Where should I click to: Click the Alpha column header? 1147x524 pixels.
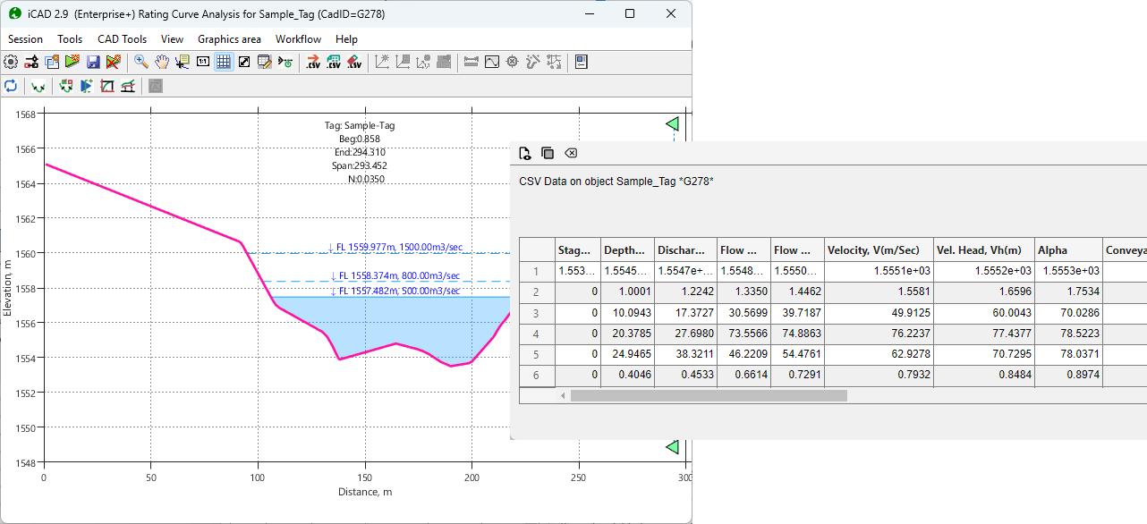[1068, 250]
